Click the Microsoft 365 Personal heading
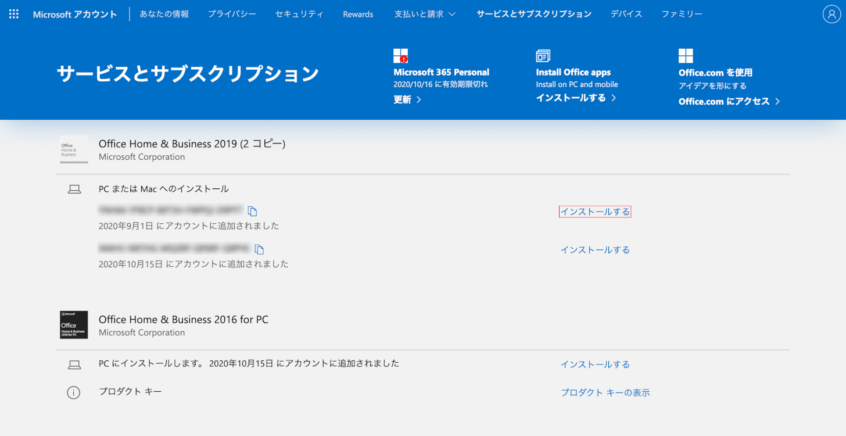The image size is (846, 436). (441, 72)
